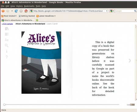
Task: Click the page position slider handle
Action: point(4,105)
